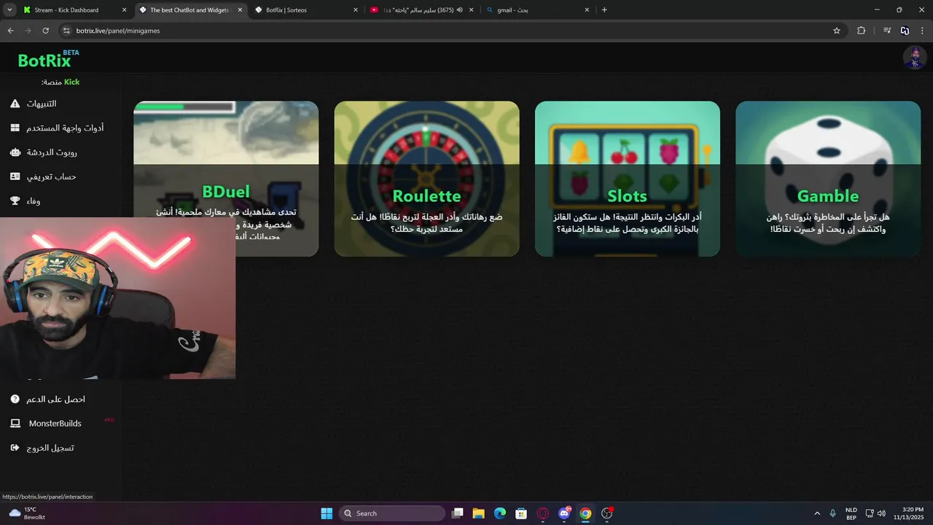Open Microsoft Store from the taskbar
Screen dimensions: 933x525
521,513
